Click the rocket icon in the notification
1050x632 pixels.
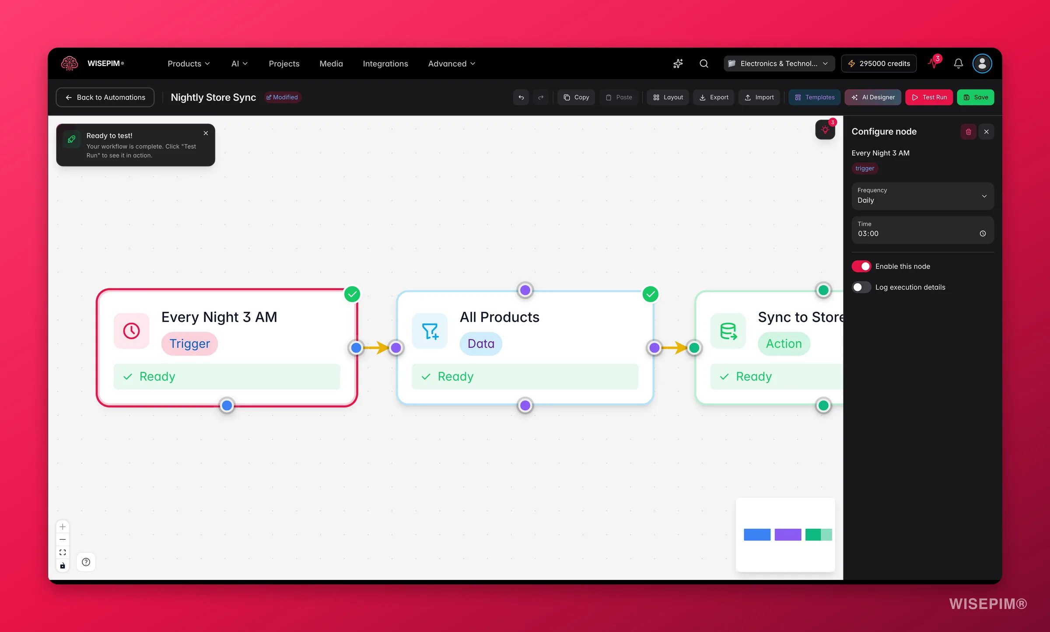pyautogui.click(x=71, y=140)
